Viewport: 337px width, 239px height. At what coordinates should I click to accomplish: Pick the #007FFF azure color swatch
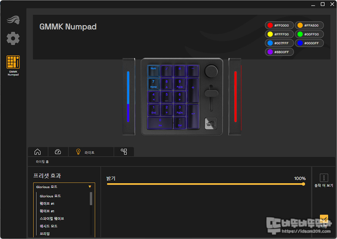pos(279,43)
